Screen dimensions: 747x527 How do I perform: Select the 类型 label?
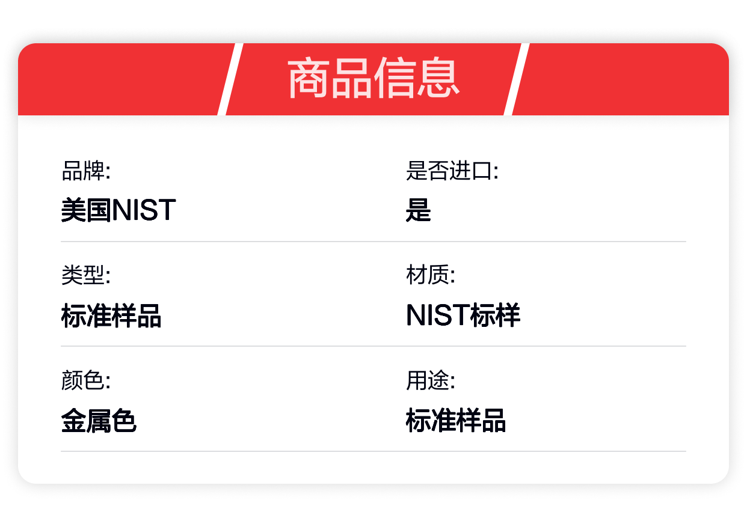tap(85, 275)
